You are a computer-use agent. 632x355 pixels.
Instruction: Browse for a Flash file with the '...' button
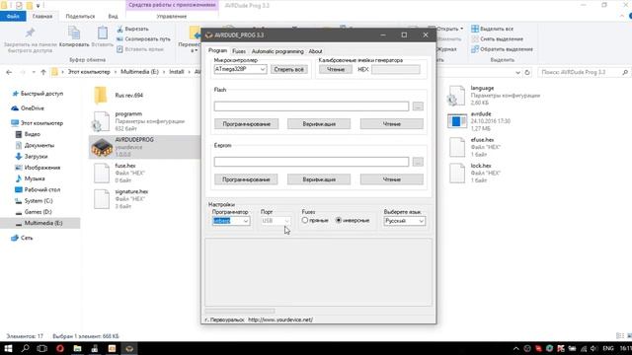coord(418,106)
